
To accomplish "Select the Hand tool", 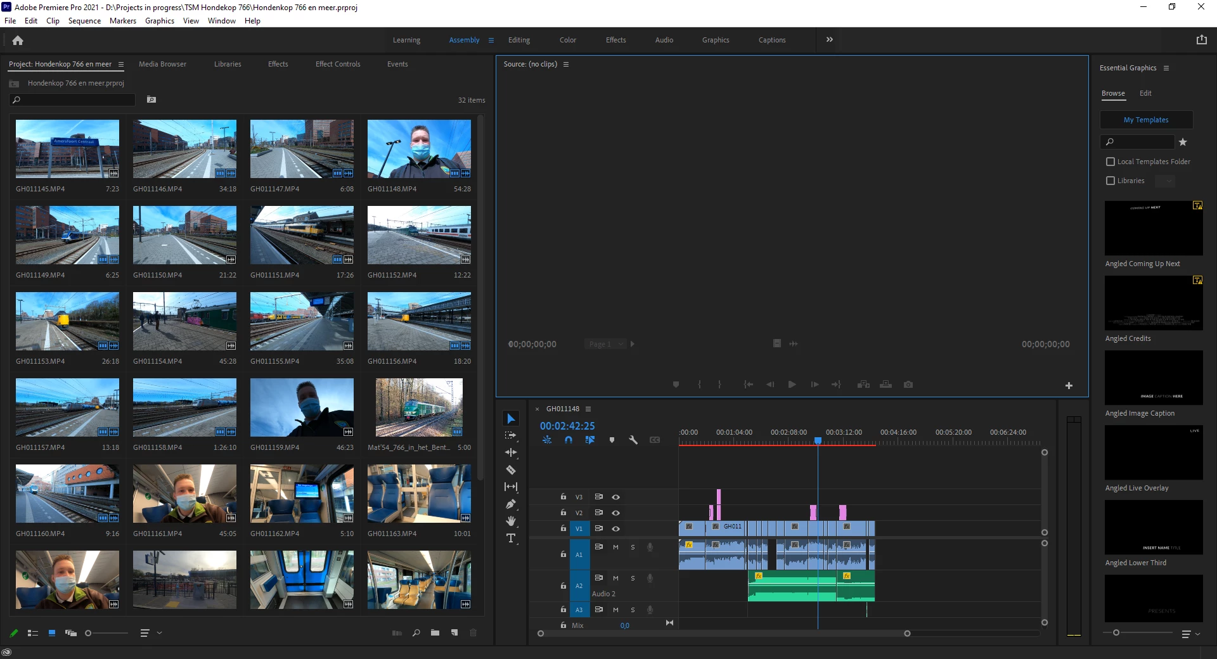I will click(x=511, y=521).
